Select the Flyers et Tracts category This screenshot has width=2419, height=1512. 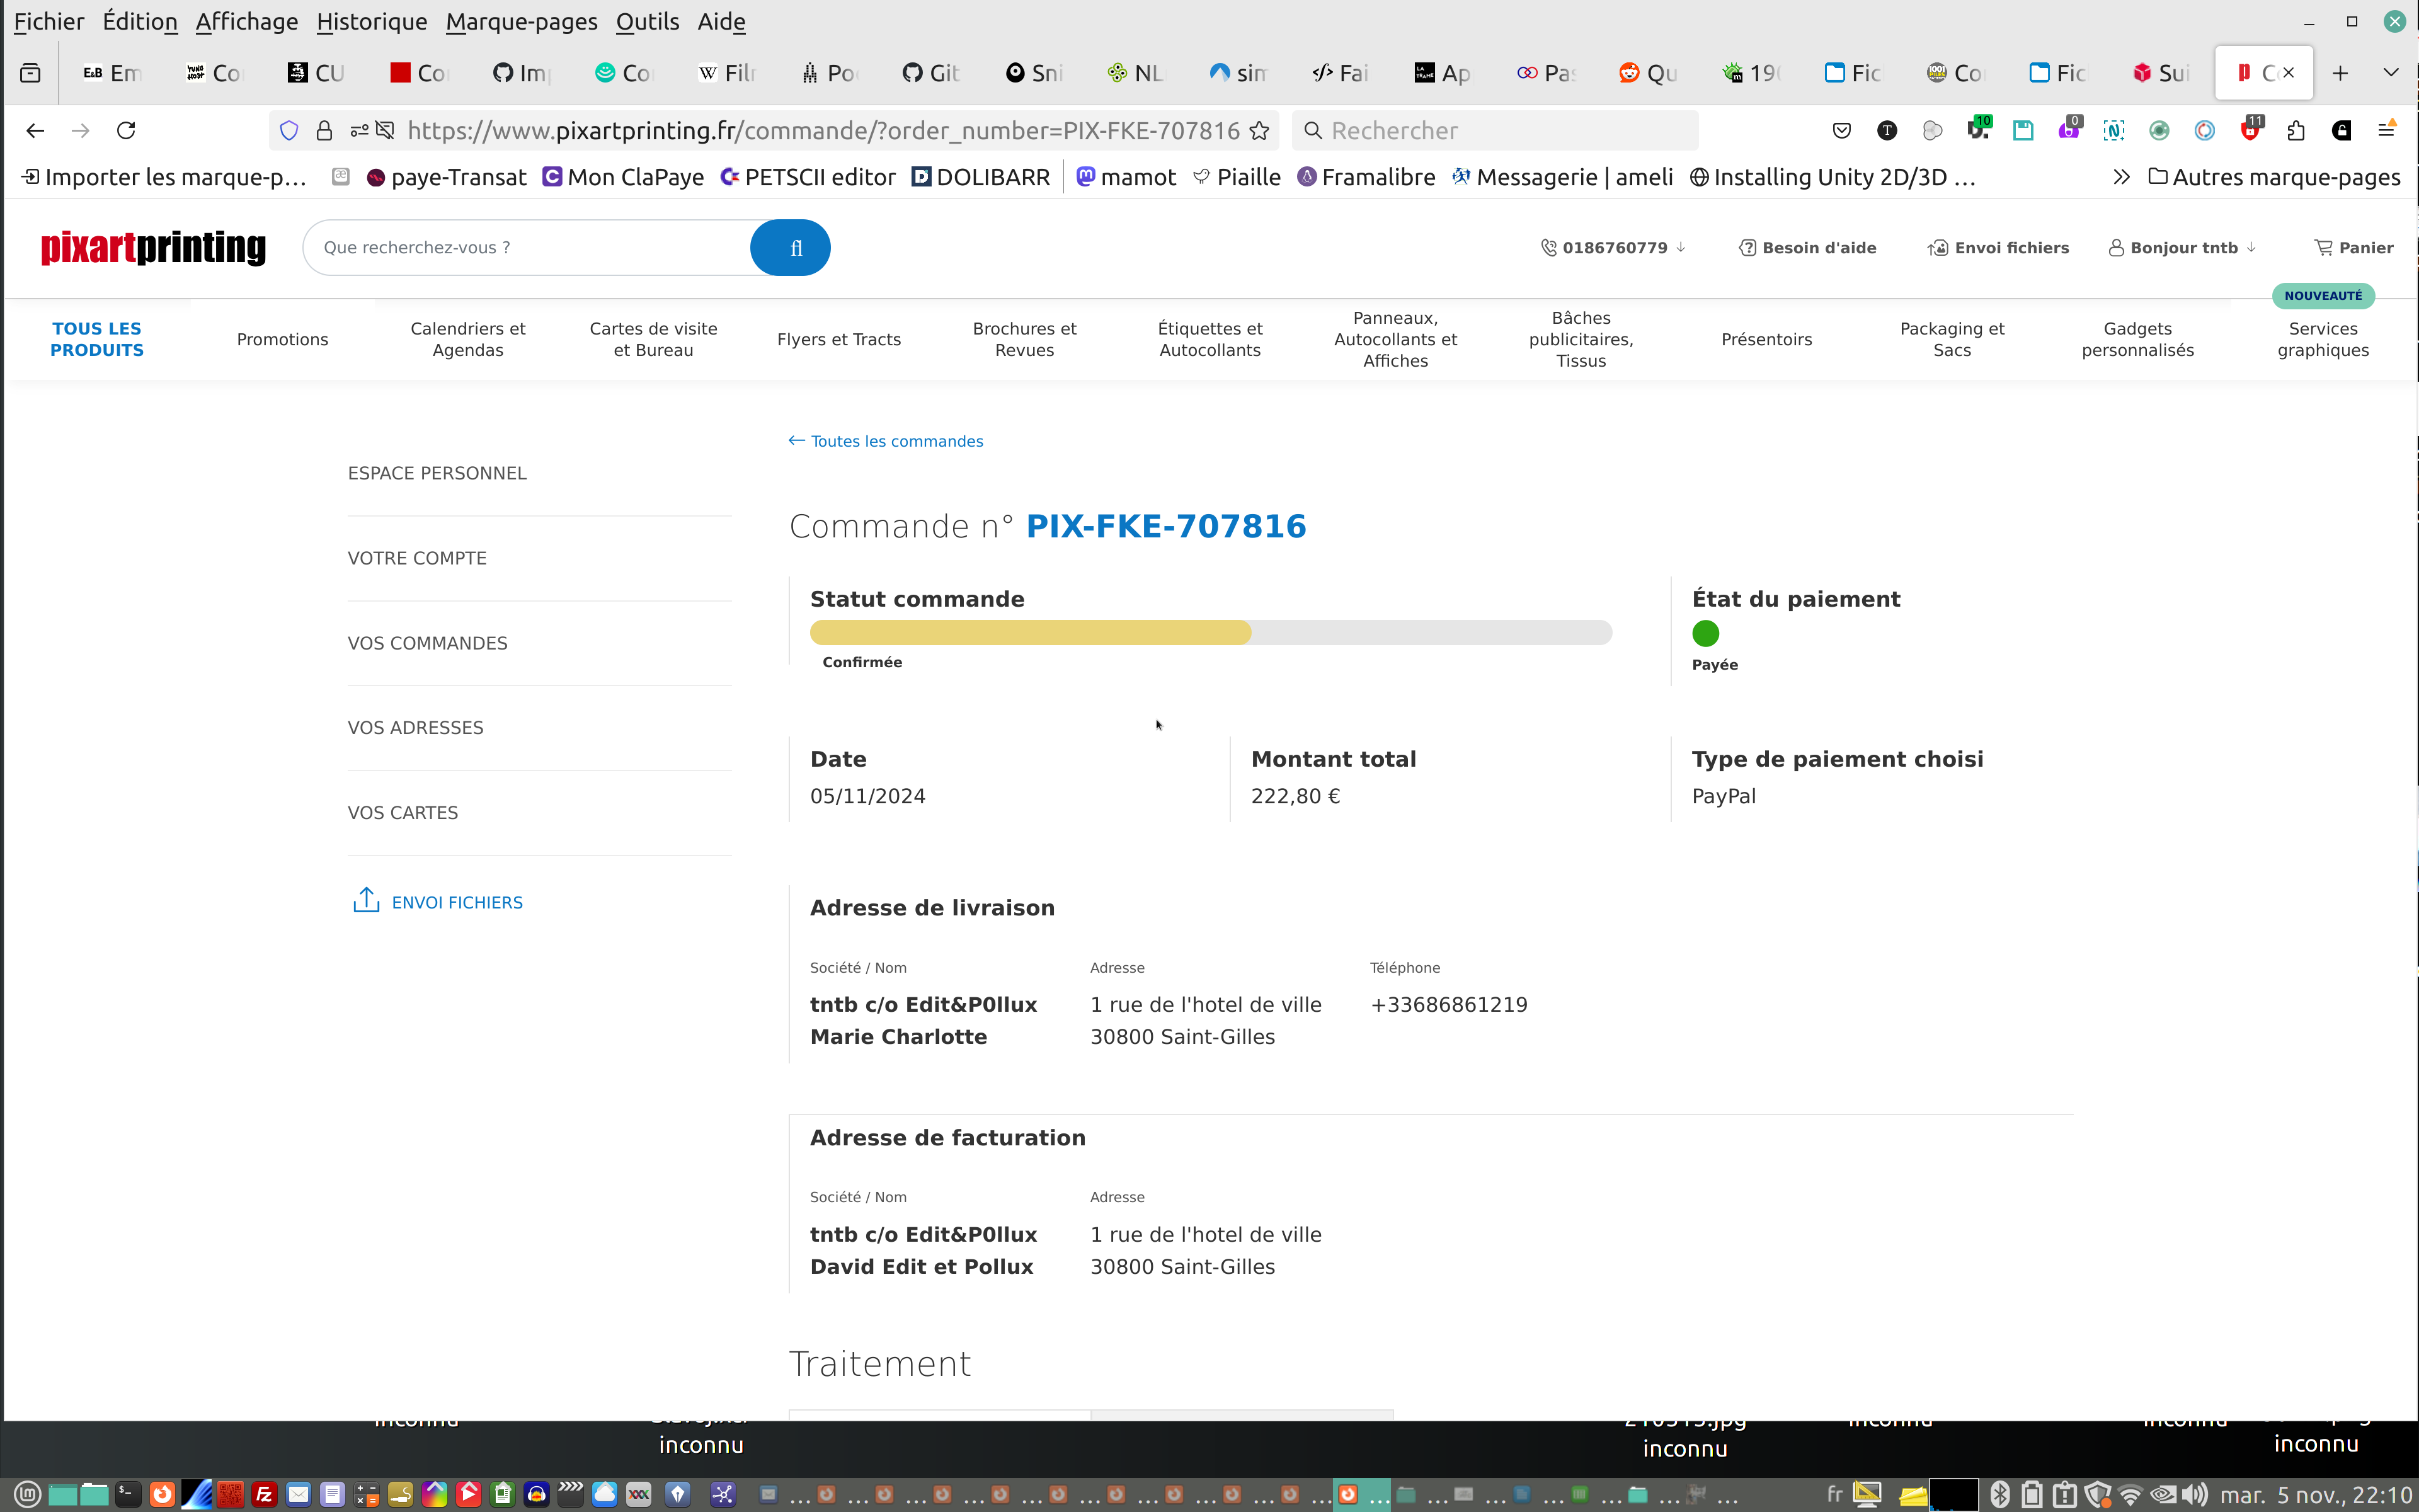[x=838, y=339]
